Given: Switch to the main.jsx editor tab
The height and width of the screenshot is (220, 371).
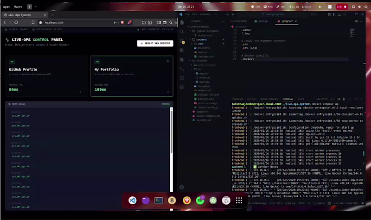Looking at the screenshot, I should (262, 21).
